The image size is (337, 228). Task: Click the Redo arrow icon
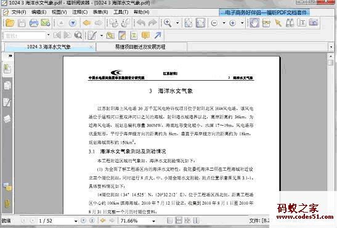pos(152,23)
